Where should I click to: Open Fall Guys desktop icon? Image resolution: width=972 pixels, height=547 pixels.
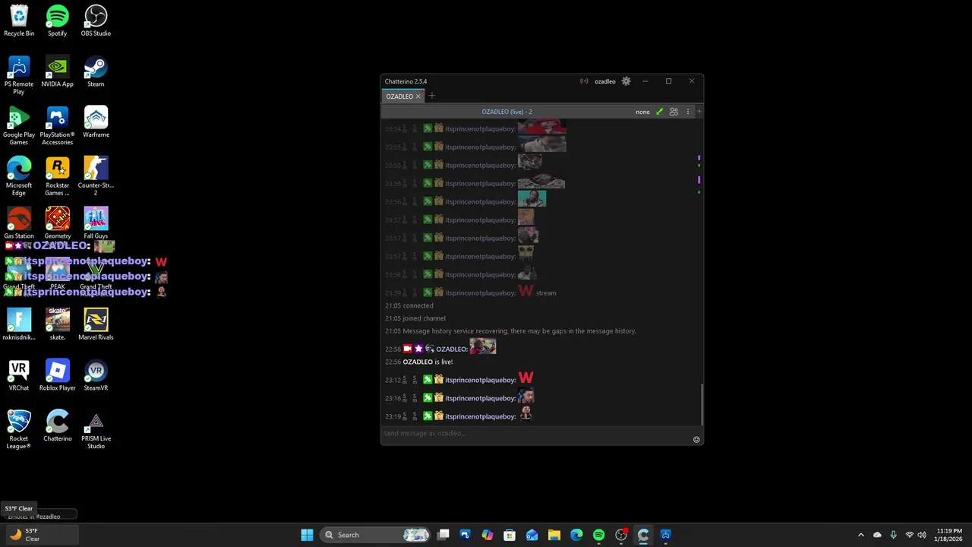click(96, 223)
